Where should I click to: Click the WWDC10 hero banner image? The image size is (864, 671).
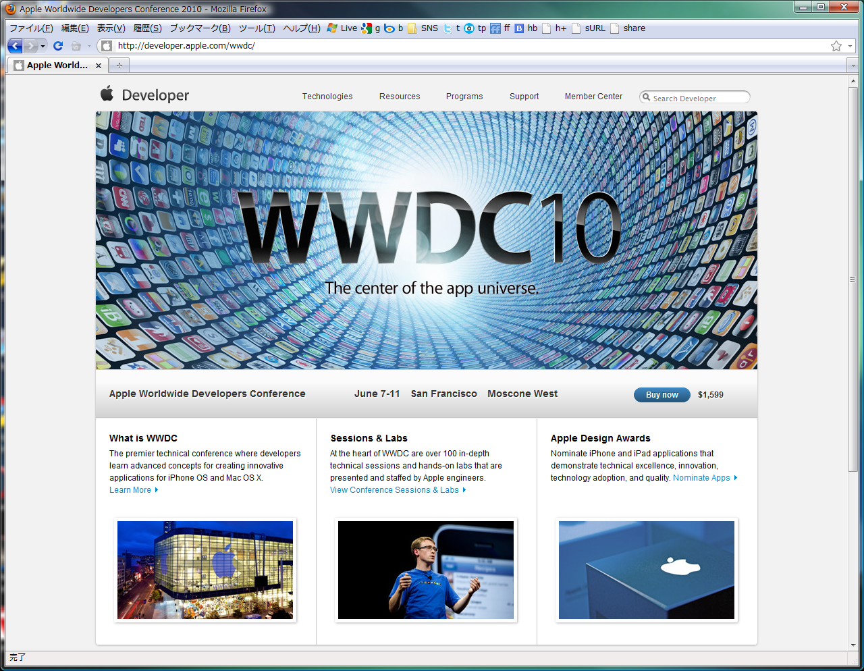pyautogui.click(x=427, y=240)
